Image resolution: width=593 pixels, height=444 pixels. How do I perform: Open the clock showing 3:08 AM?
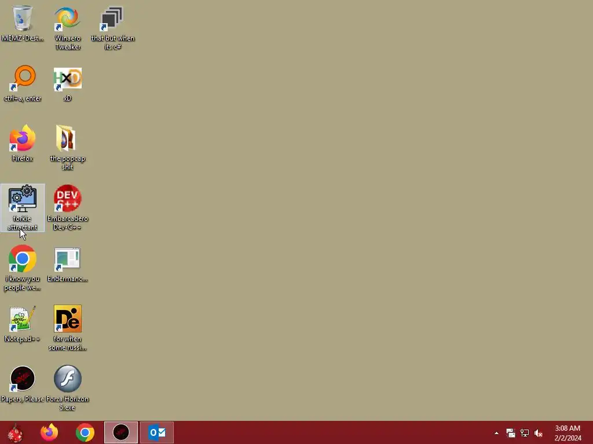coord(568,433)
